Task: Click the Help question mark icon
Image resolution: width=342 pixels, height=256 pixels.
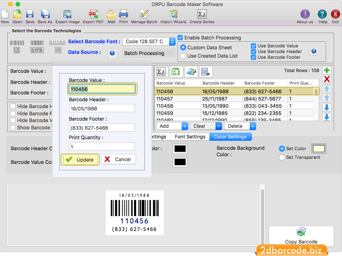Action: tap(322, 14)
